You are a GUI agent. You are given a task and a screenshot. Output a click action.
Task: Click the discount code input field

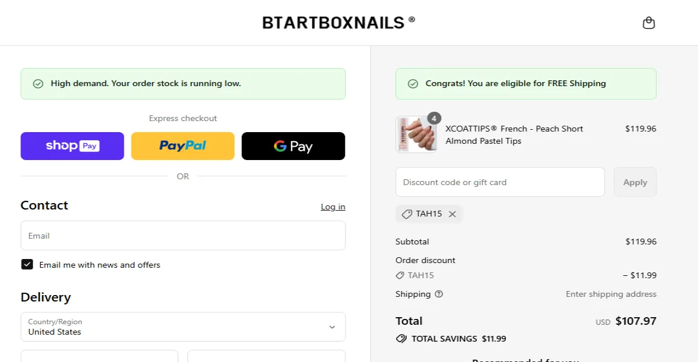500,182
